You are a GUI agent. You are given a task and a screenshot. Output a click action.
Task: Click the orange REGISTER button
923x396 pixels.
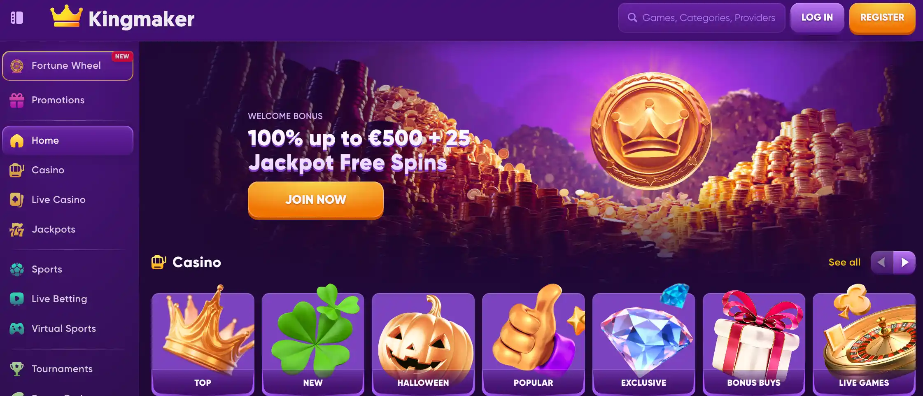tap(882, 18)
